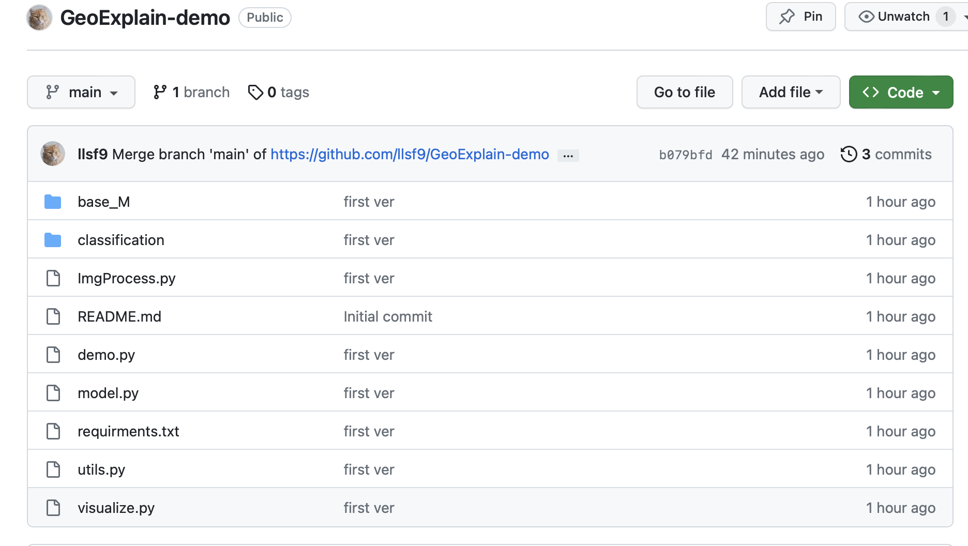
Task: Click the demo.py file icon
Action: click(53, 355)
